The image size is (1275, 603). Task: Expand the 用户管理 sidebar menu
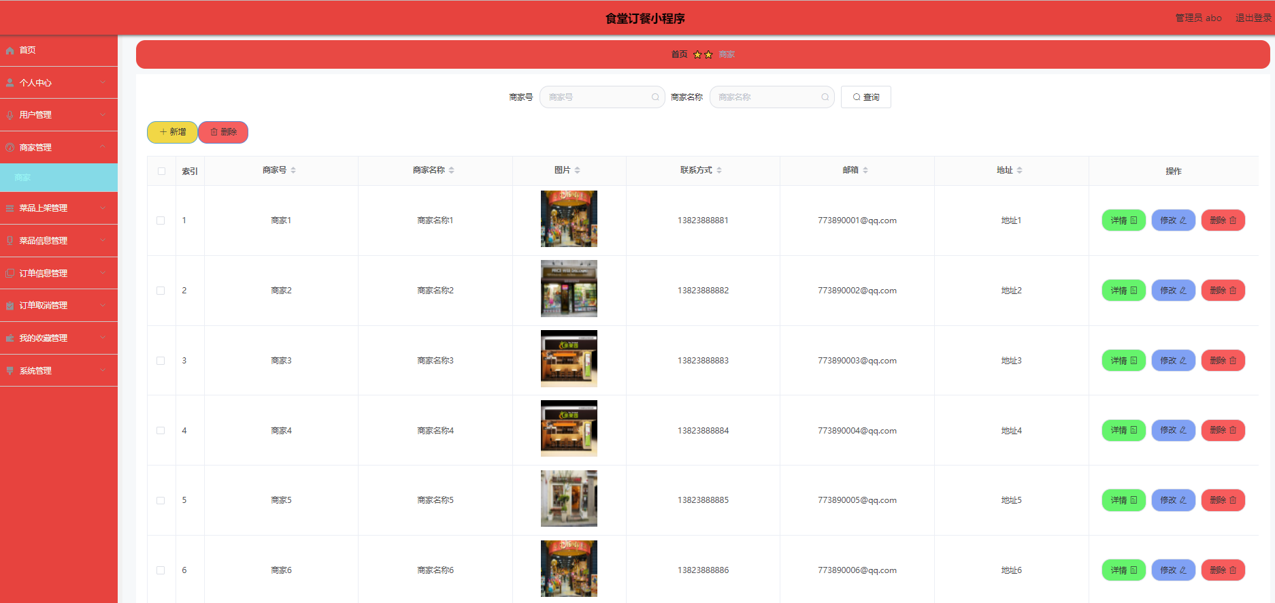59,115
